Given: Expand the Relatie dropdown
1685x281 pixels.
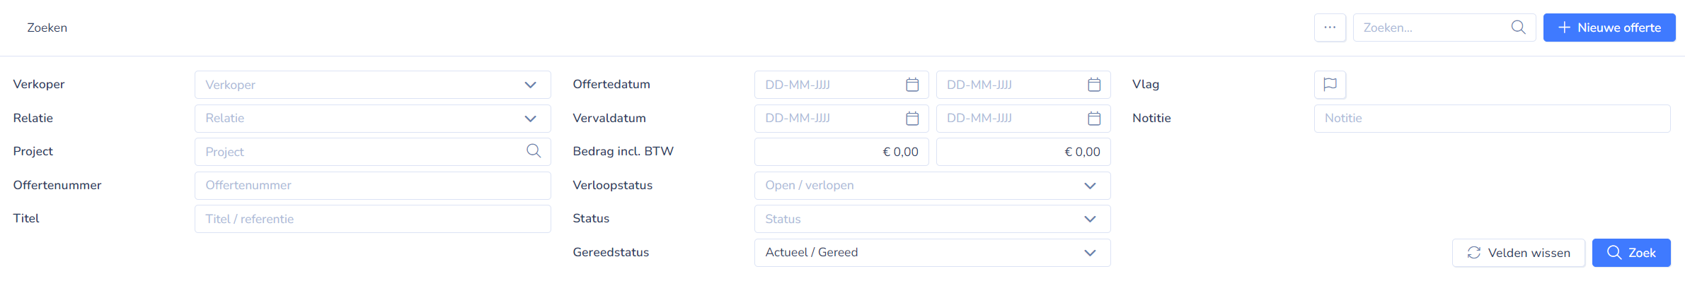Looking at the screenshot, I should pyautogui.click(x=373, y=119).
